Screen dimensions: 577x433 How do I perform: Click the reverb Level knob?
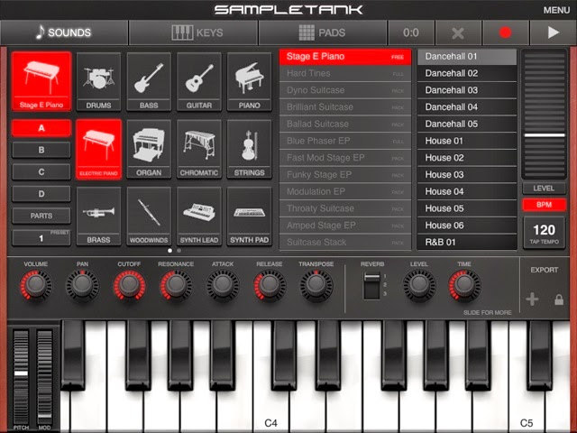(x=419, y=285)
